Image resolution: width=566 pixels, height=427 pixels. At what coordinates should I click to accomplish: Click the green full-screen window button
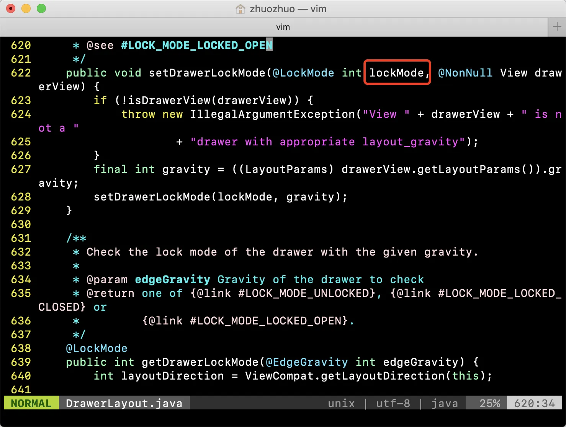pos(41,8)
